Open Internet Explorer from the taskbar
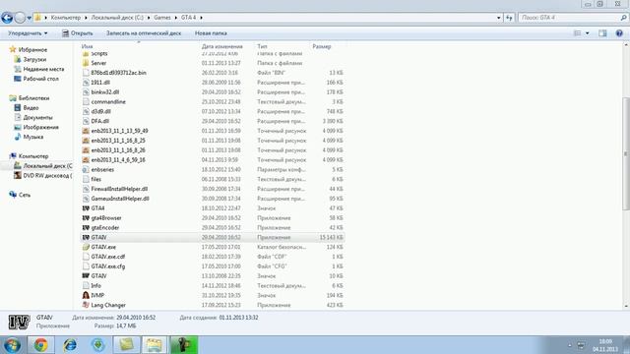Image resolution: width=630 pixels, height=354 pixels. point(70,345)
